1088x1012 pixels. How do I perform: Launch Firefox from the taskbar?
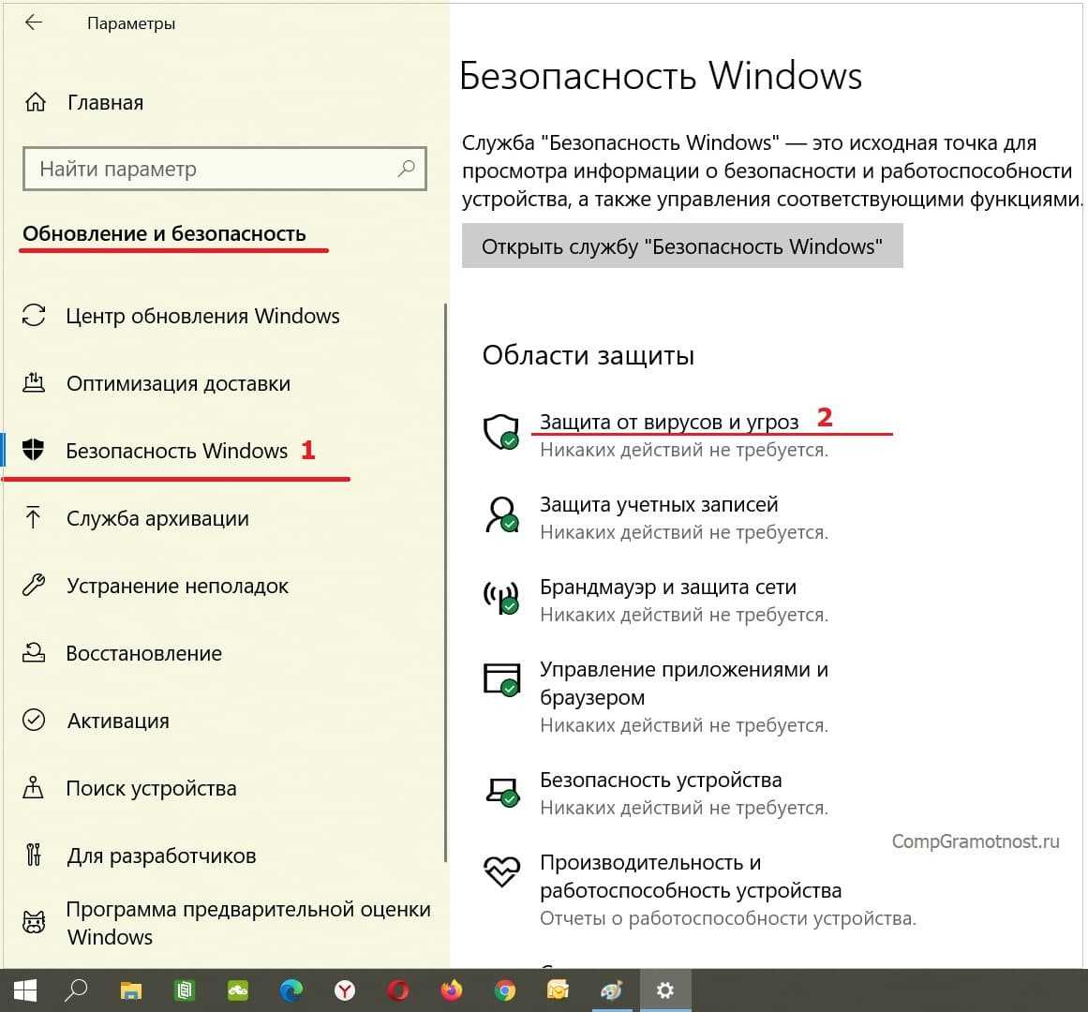point(452,990)
